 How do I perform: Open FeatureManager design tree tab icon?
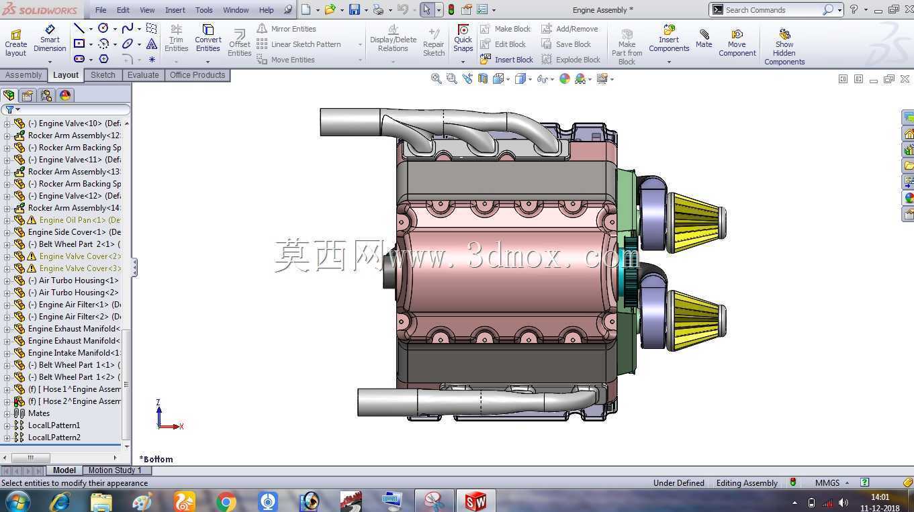9,95
